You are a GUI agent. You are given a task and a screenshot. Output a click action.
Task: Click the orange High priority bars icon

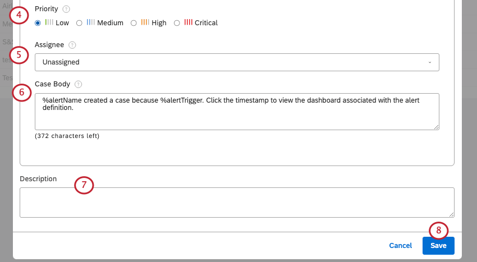145,22
